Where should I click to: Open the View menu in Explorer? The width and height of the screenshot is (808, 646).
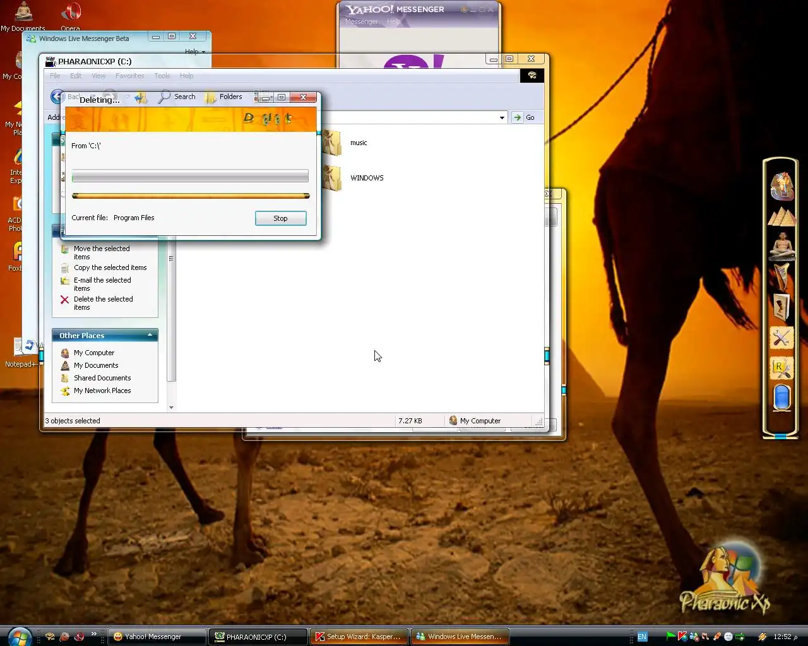(x=98, y=76)
